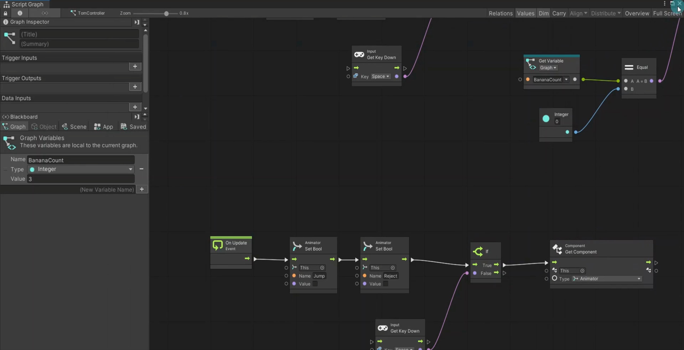Open the Key Space dropdown

click(380, 76)
